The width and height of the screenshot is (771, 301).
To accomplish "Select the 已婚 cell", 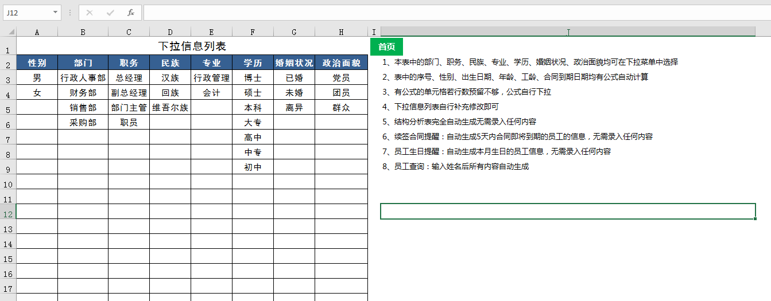I will pyautogui.click(x=295, y=77).
